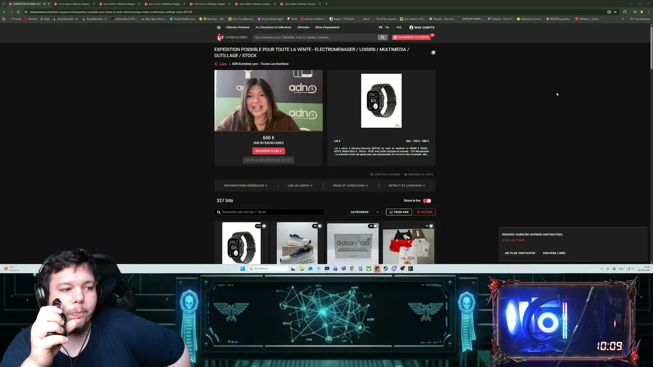
Task: Expand the Retrait et Livraison section
Action: coord(407,186)
